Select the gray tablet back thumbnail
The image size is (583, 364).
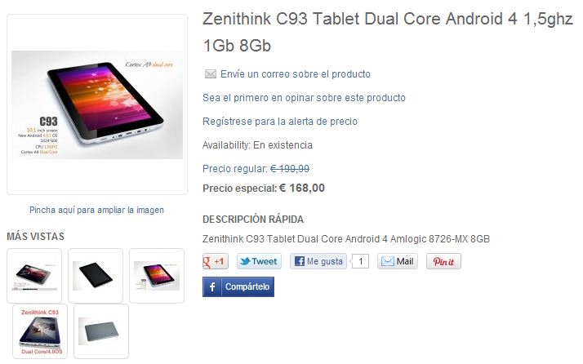click(x=101, y=331)
